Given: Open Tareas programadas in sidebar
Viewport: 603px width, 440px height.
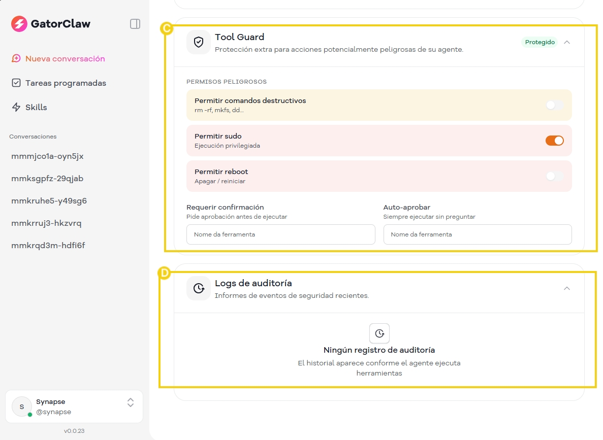Looking at the screenshot, I should [66, 83].
